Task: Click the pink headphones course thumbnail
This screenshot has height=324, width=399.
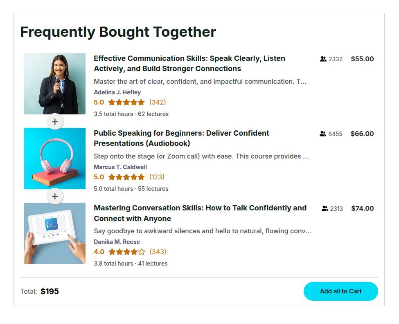Action: (x=55, y=159)
